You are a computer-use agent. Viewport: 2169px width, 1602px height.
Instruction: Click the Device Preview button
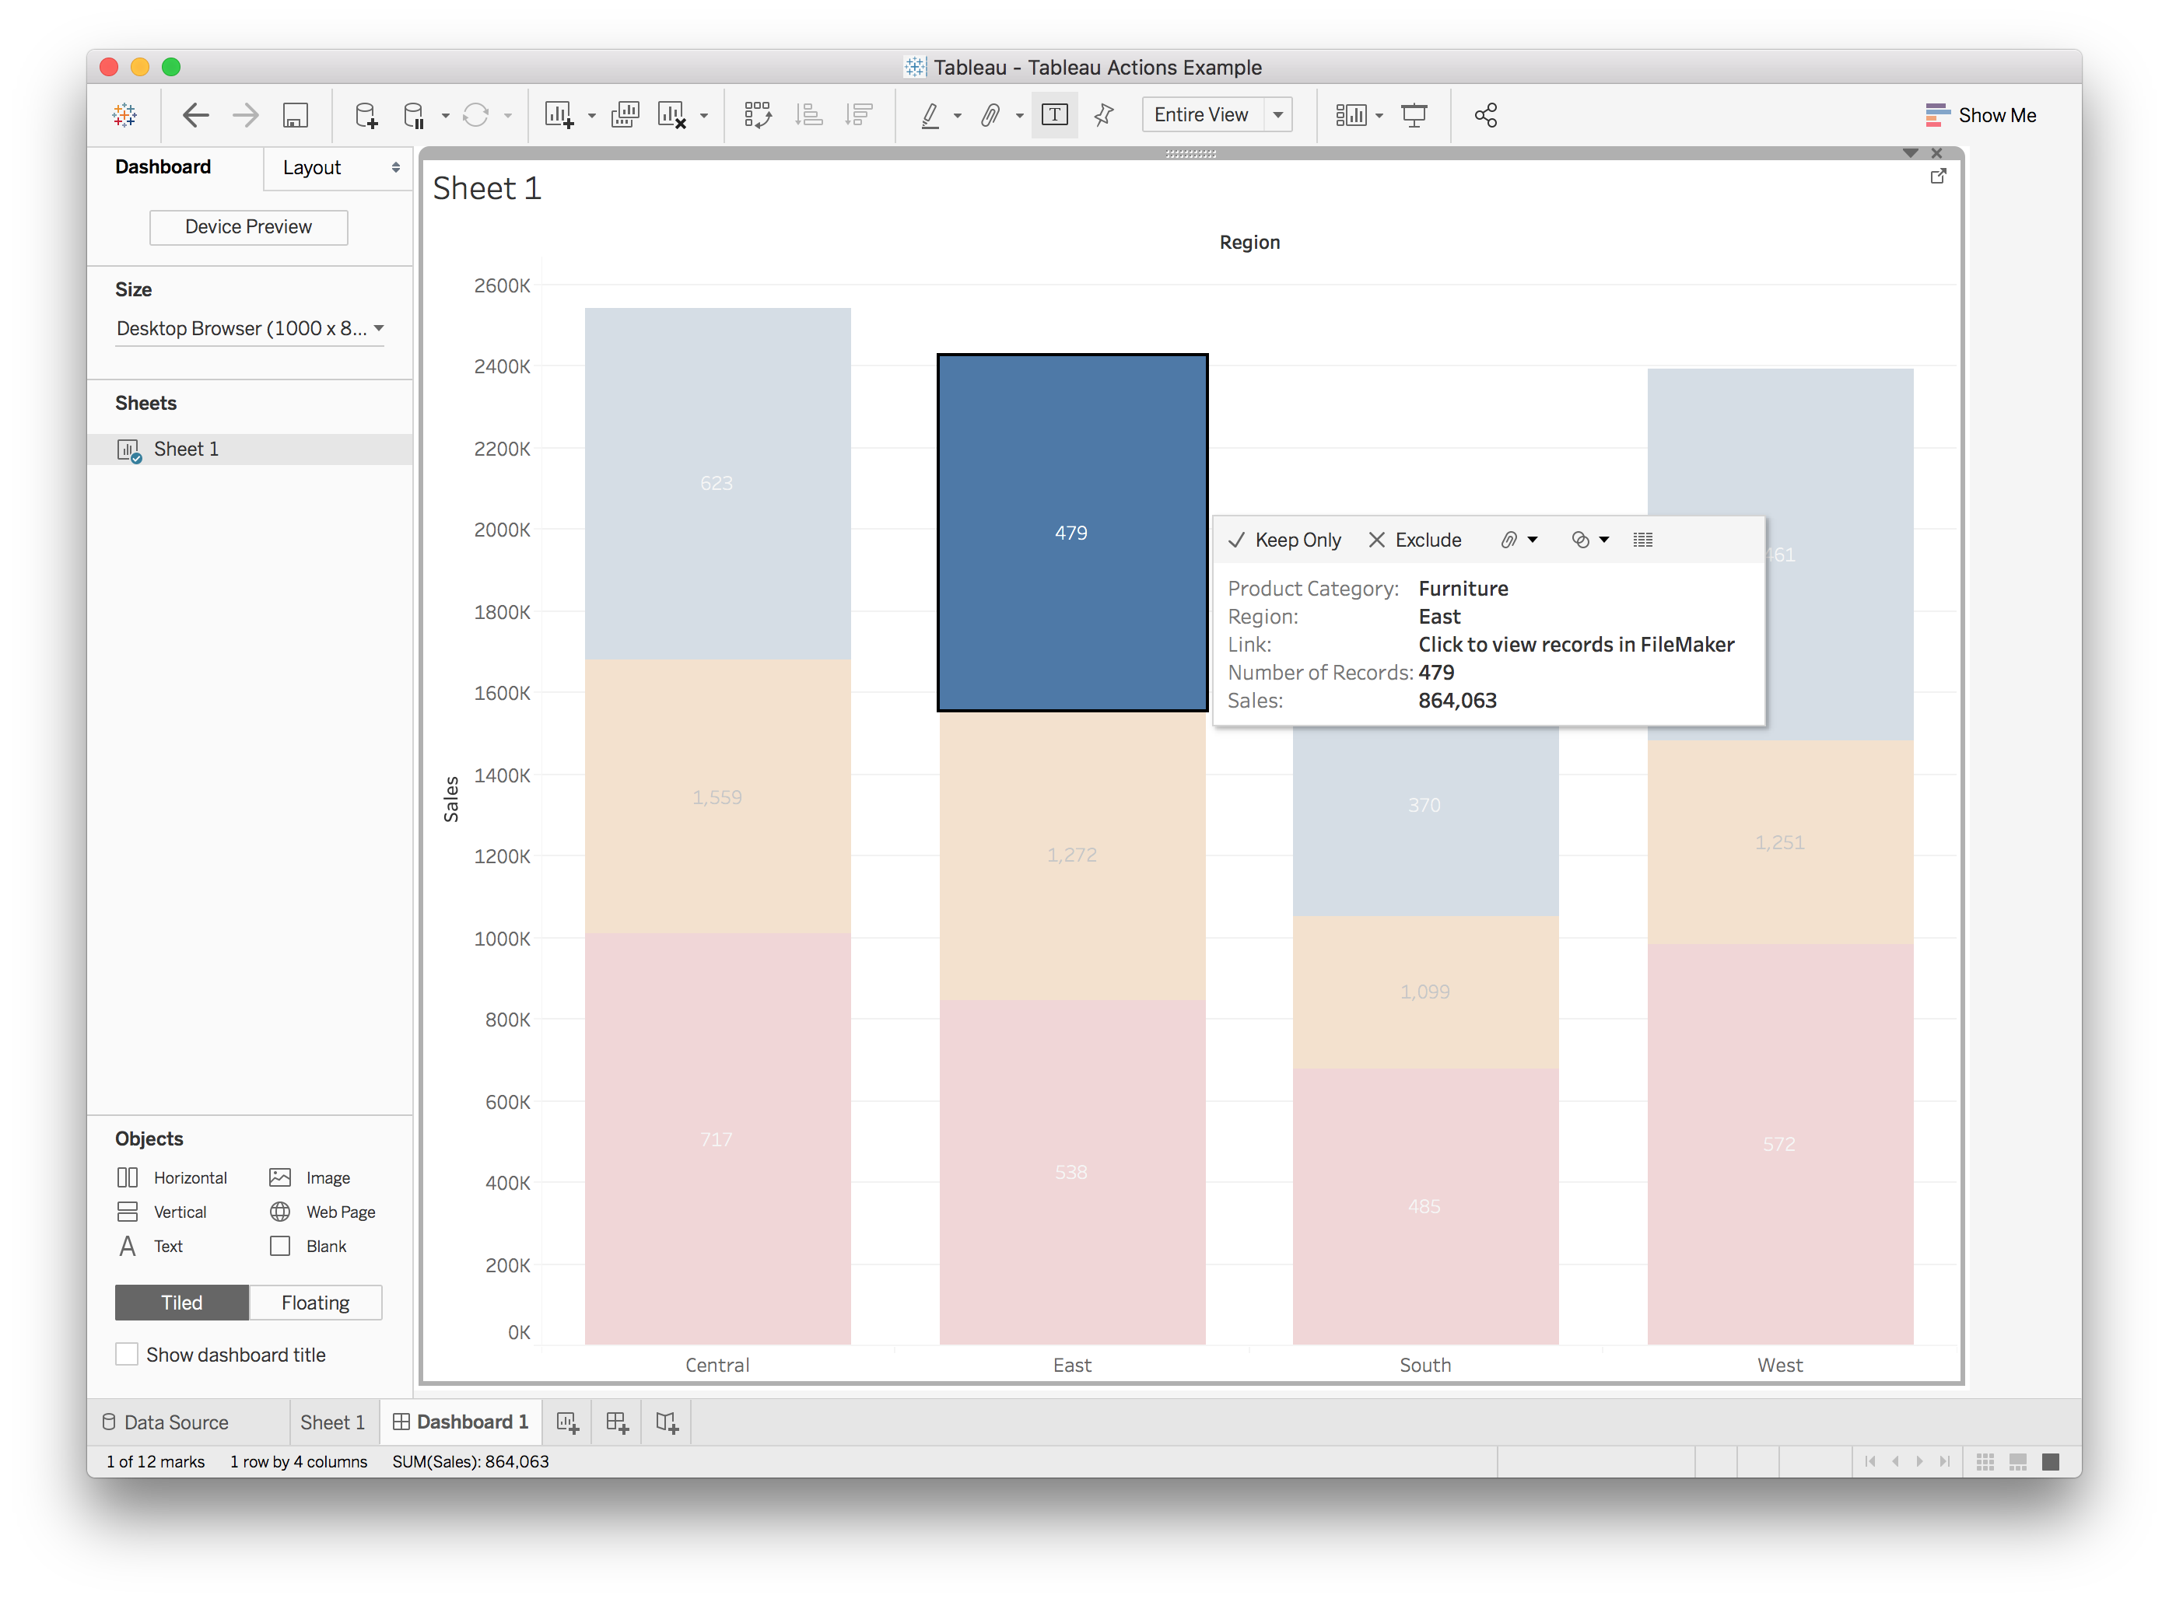tap(248, 227)
